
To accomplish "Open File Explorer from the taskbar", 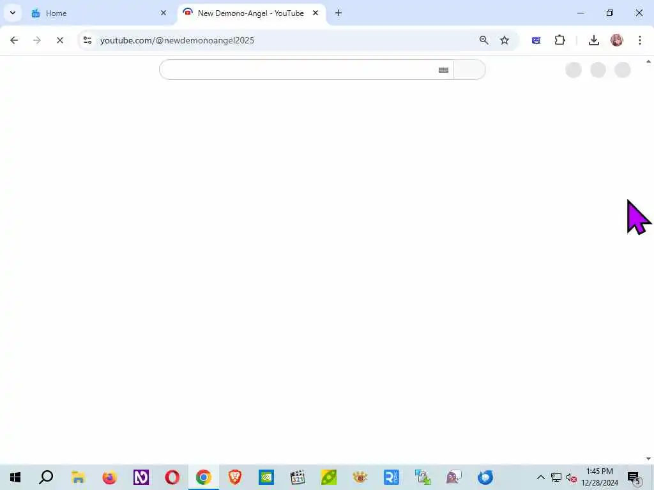I will point(78,477).
